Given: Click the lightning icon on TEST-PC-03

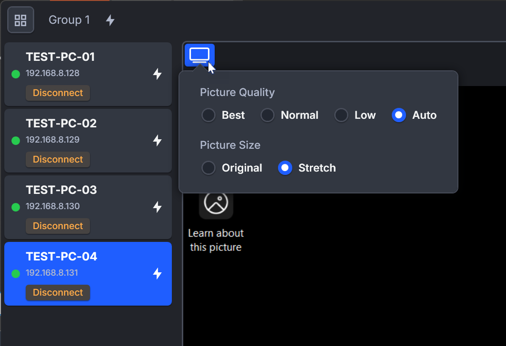Looking at the screenshot, I should 157,207.
